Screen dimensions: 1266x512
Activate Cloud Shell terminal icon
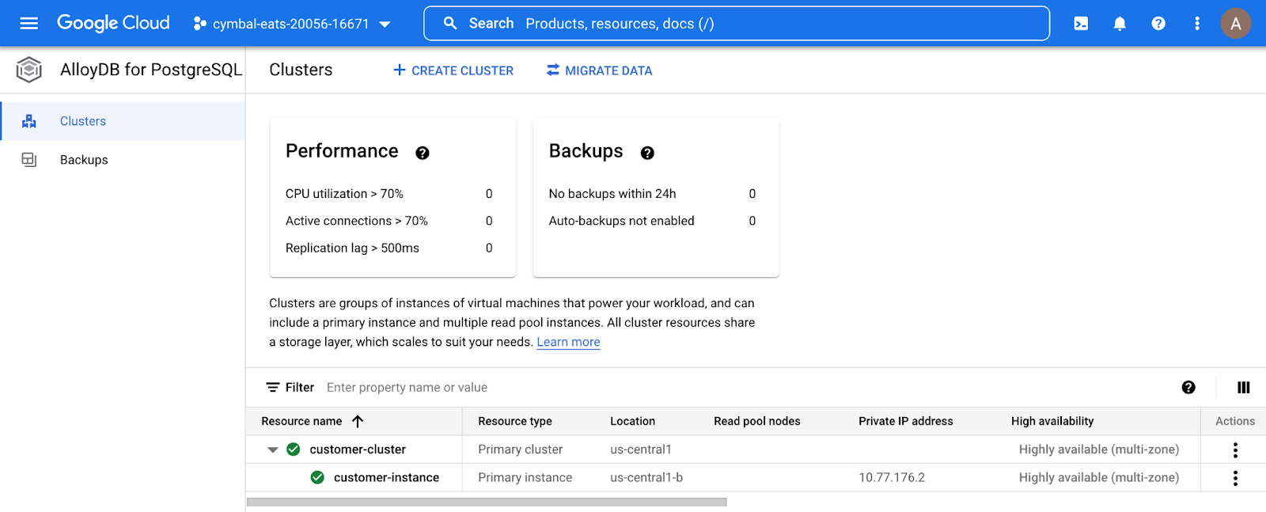[1081, 24]
